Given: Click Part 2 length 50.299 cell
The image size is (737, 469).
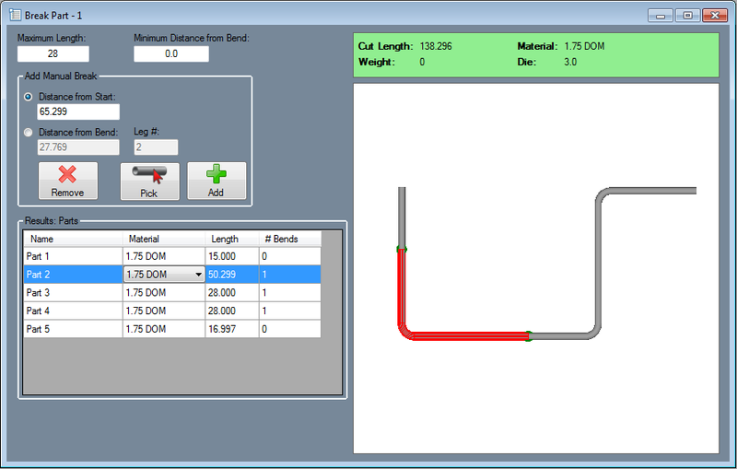Looking at the screenshot, I should [x=232, y=275].
